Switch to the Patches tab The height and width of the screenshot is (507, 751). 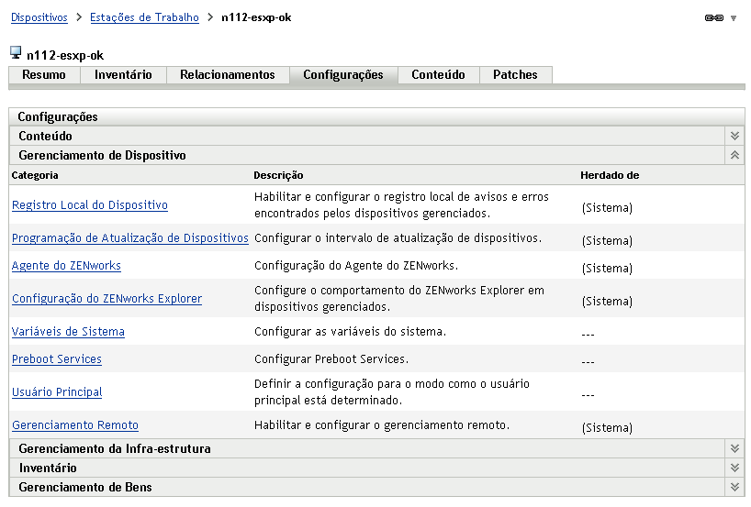(x=515, y=75)
